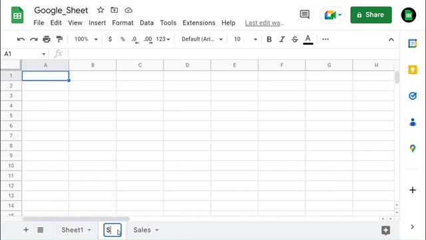This screenshot has width=426, height=240.
Task: Open Google Calendar in side panel
Action: pyautogui.click(x=413, y=43)
